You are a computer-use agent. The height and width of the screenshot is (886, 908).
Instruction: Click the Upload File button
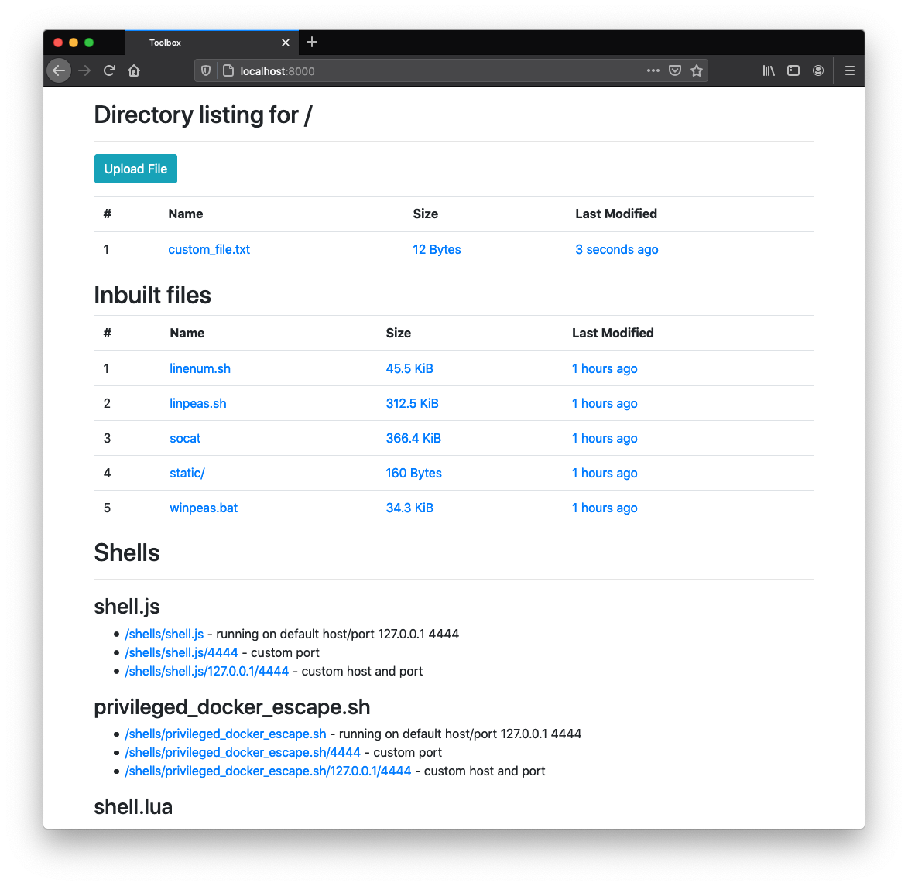(x=135, y=169)
